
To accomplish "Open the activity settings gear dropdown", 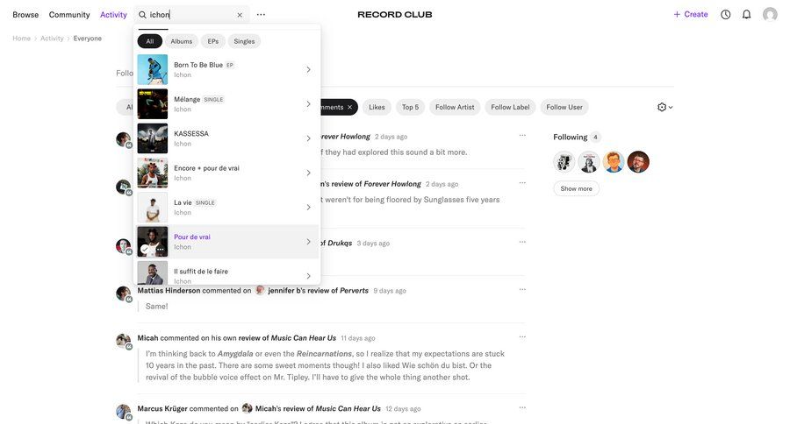I will tap(665, 107).
